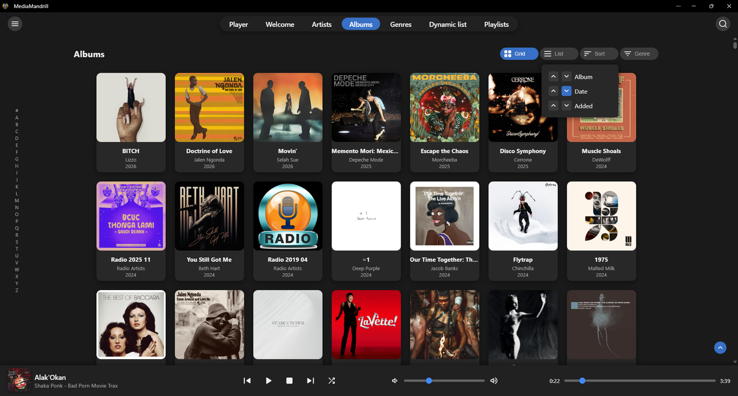Screen dimensions: 738x396
Task: Click the blue scroll-to-top arrow button
Action: coord(720,348)
